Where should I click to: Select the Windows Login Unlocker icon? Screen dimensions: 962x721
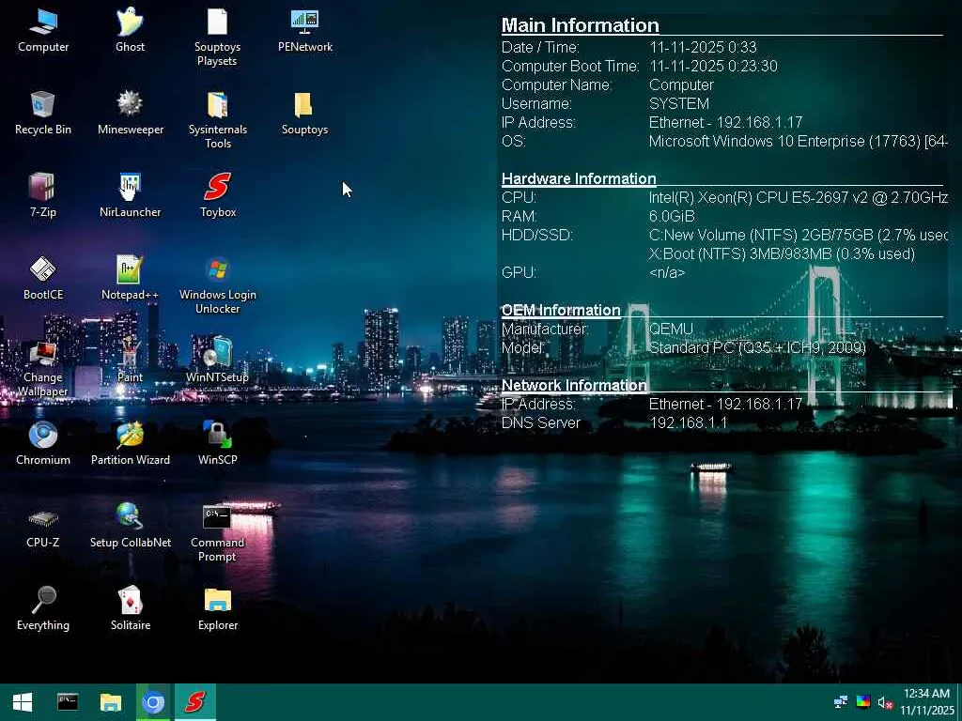[x=217, y=270]
